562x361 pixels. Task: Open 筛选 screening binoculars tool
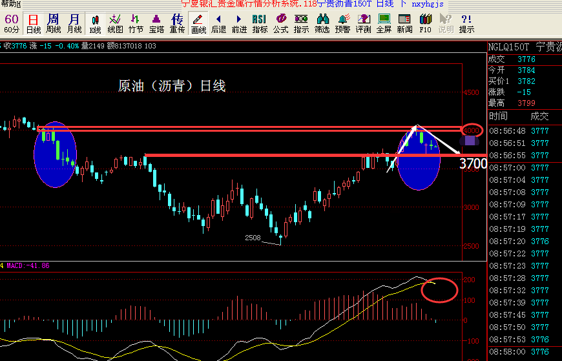[x=322, y=24]
